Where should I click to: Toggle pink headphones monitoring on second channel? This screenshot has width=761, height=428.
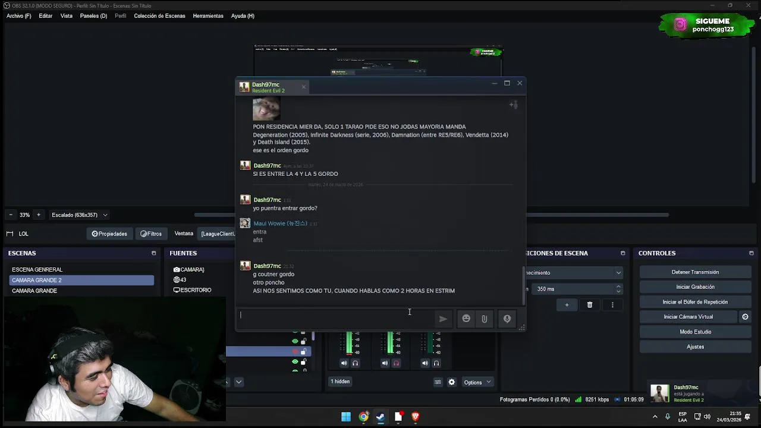(397, 363)
